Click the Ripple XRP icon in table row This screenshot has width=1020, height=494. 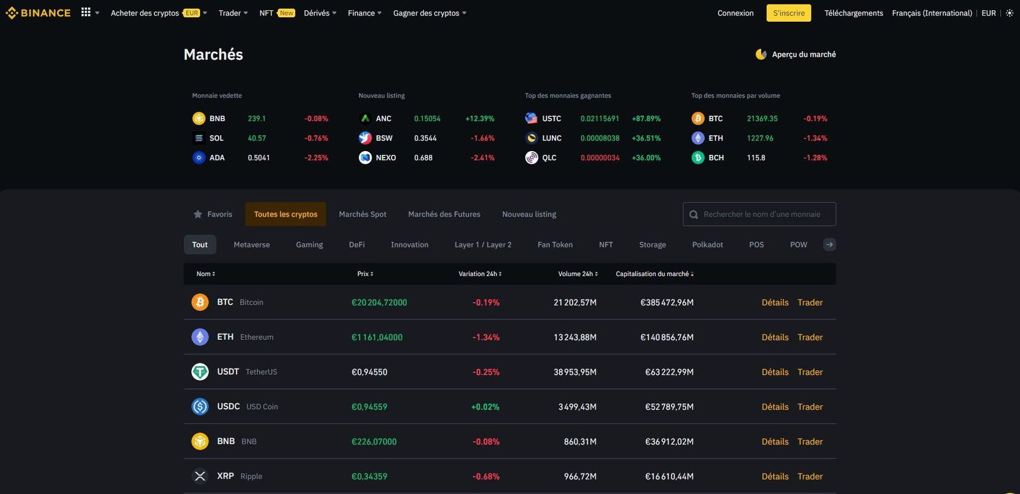click(200, 476)
